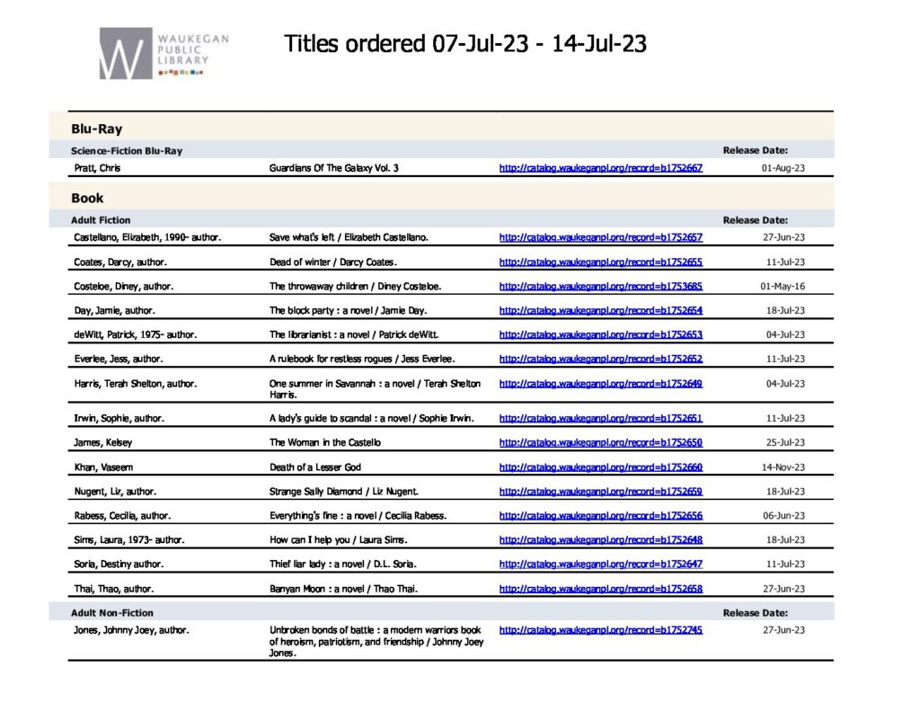Image resolution: width=920 pixels, height=711 pixels.
Task: Open catalog link for Strange Sally Diamond
Action: [x=601, y=492]
